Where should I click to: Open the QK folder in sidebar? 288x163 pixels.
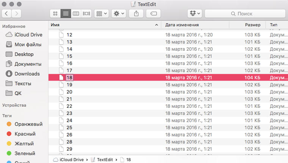pos(14,93)
